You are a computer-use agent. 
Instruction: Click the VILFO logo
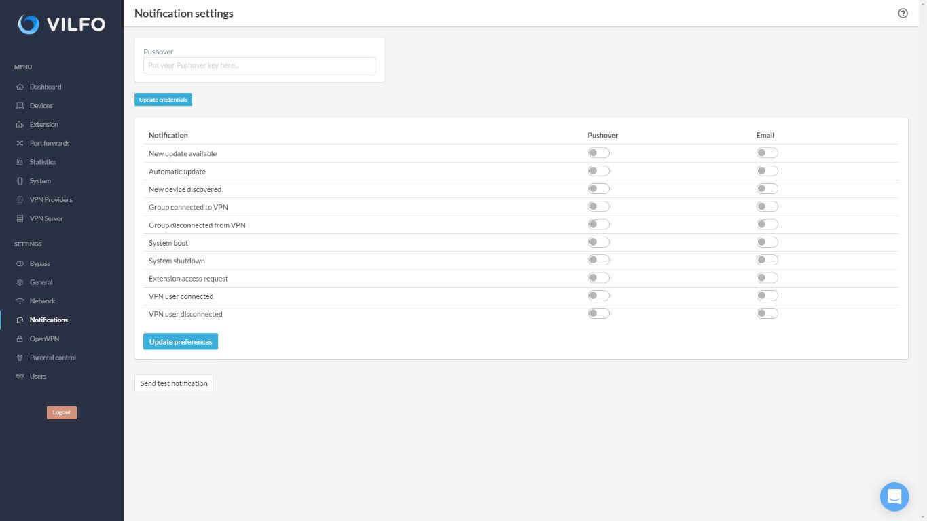(62, 24)
